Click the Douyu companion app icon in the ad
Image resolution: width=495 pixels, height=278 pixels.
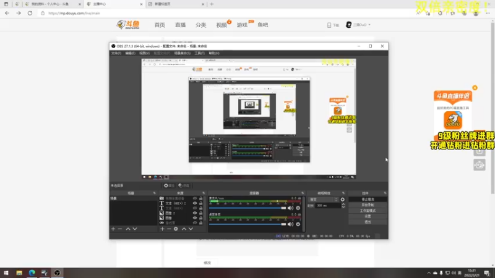(x=453, y=120)
